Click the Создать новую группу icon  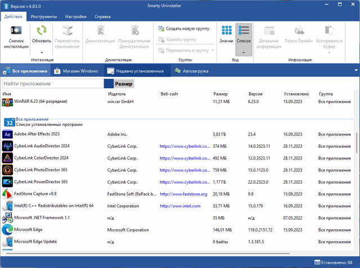(161, 28)
